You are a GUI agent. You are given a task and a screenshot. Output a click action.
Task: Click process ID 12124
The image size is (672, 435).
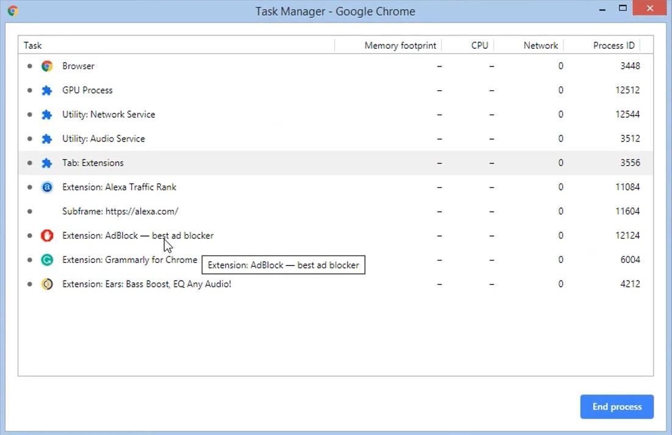[627, 235]
